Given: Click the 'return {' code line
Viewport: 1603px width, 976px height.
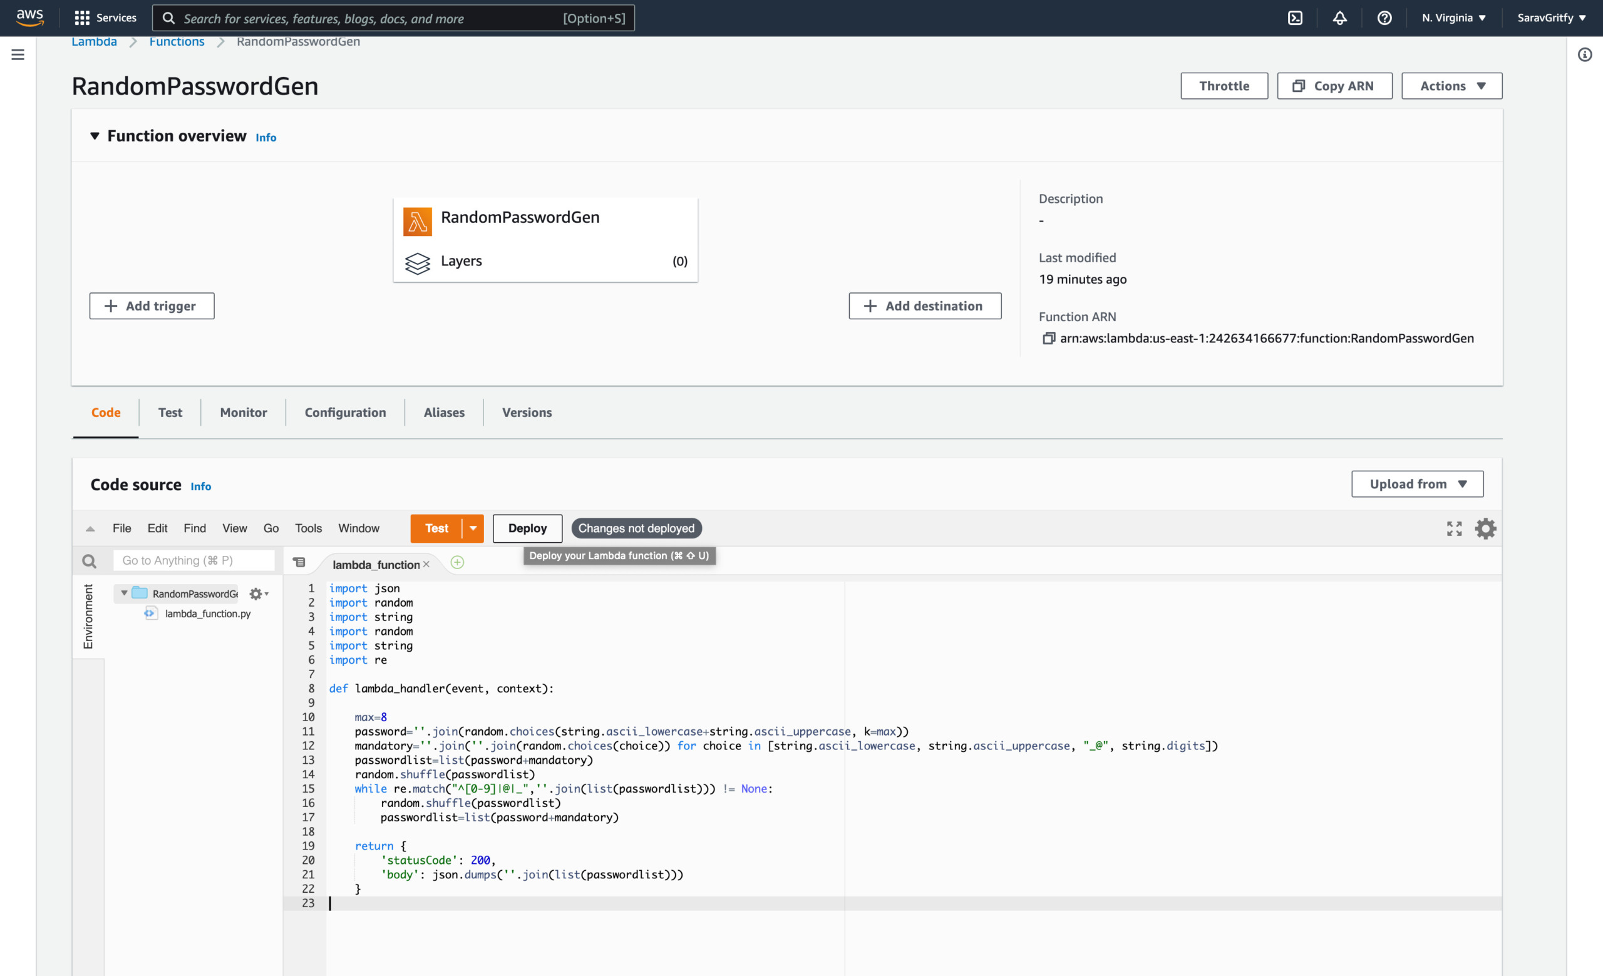Looking at the screenshot, I should click(x=381, y=845).
